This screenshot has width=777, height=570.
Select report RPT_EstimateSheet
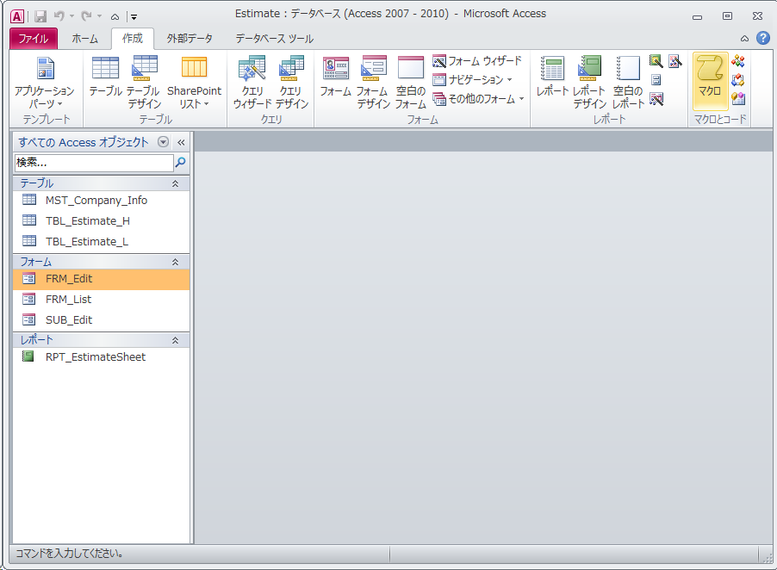point(101,356)
